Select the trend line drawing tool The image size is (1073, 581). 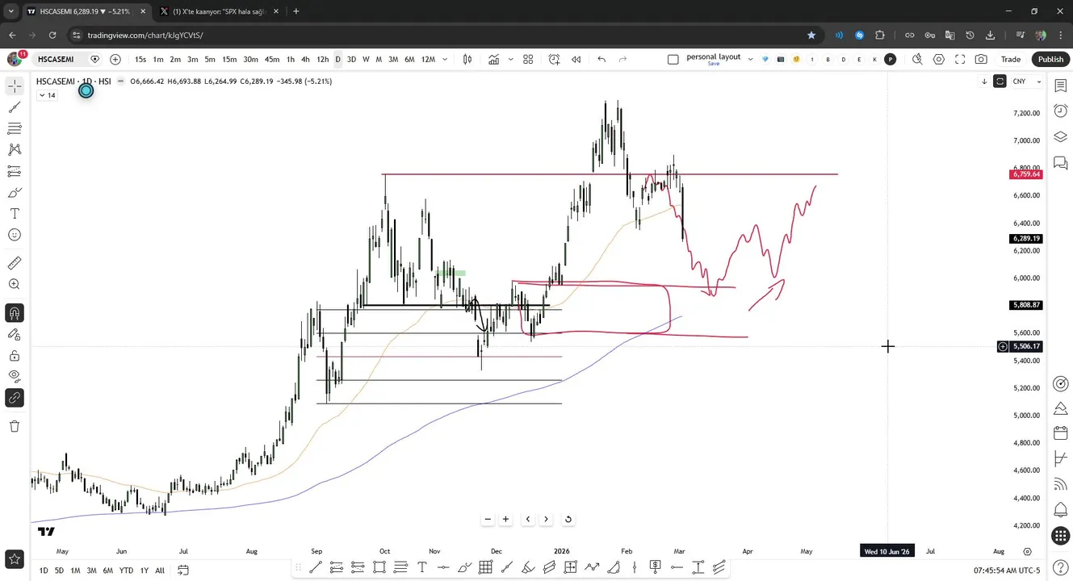[x=15, y=107]
